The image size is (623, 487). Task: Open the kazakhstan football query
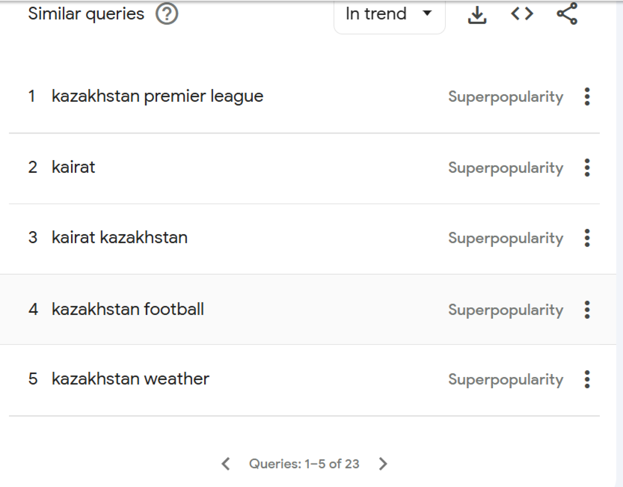click(128, 309)
